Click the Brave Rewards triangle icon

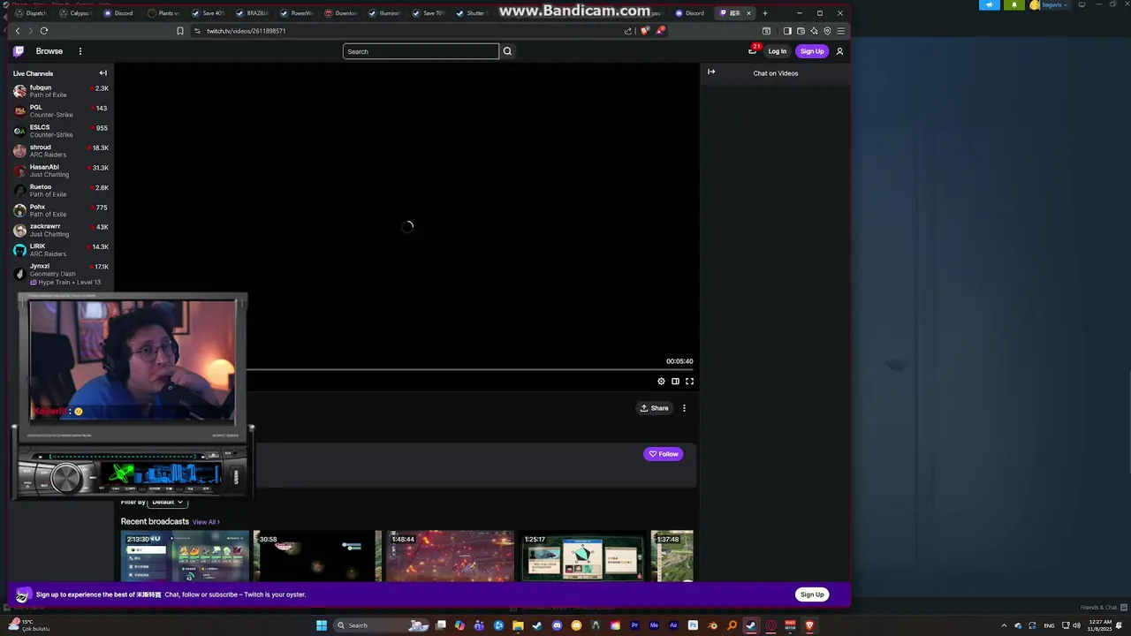coord(660,31)
